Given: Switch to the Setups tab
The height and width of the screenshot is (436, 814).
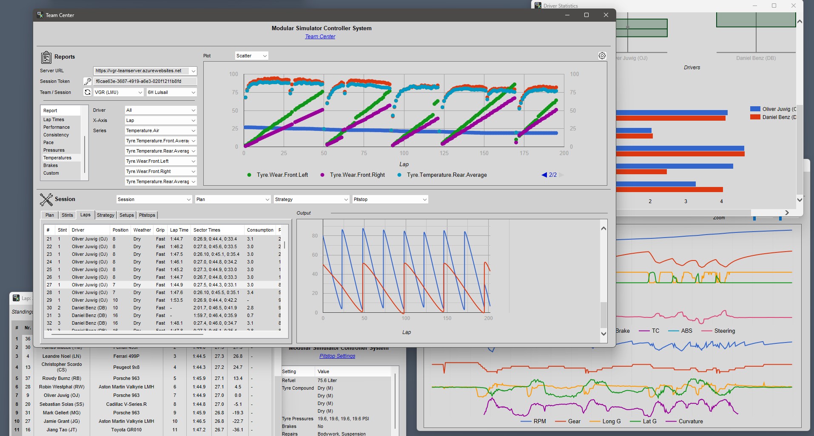Looking at the screenshot, I should pos(126,215).
